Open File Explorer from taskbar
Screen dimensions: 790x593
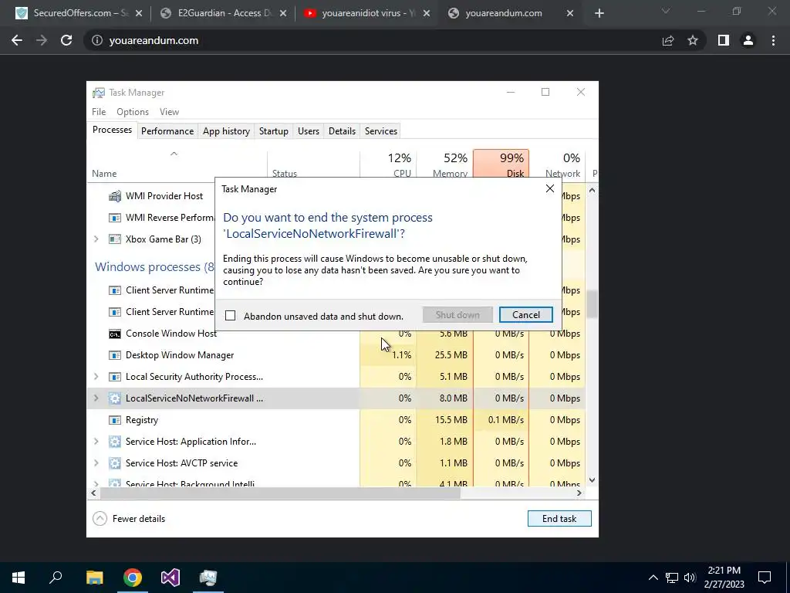click(x=94, y=578)
